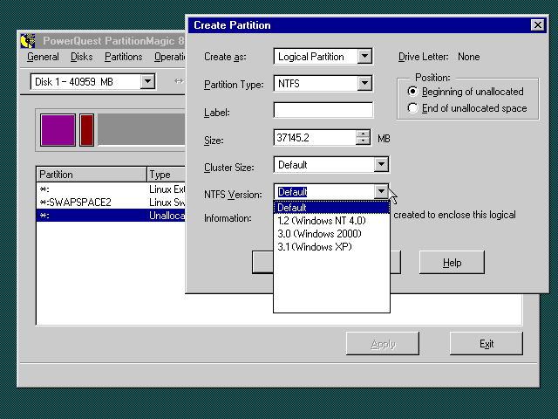Select the Linux Ext partition row

point(111,189)
